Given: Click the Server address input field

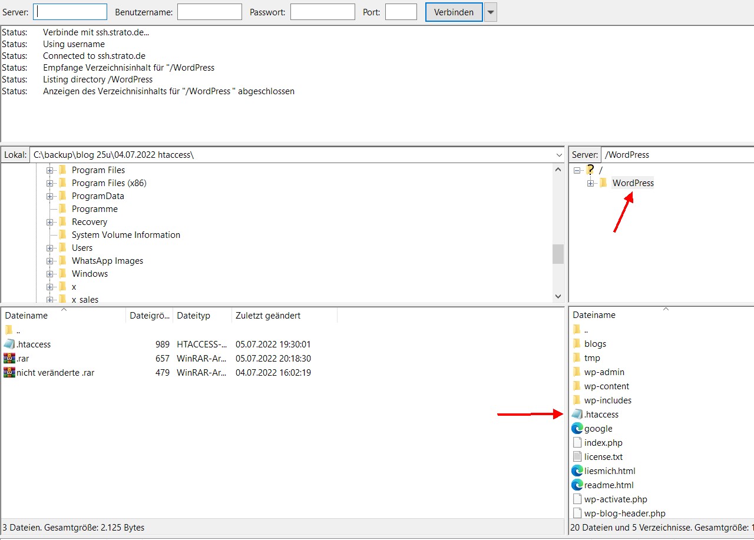Looking at the screenshot, I should (70, 12).
